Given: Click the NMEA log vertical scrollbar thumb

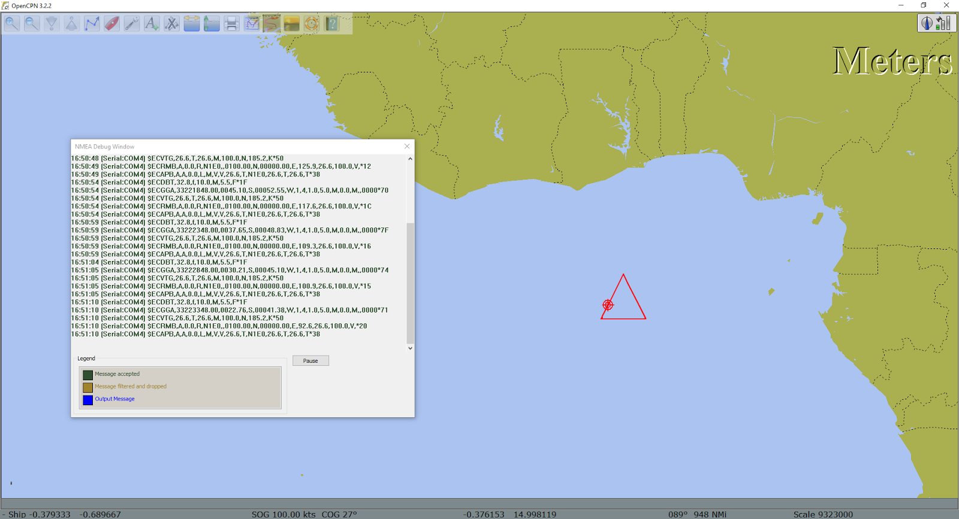Looking at the screenshot, I should (x=410, y=283).
